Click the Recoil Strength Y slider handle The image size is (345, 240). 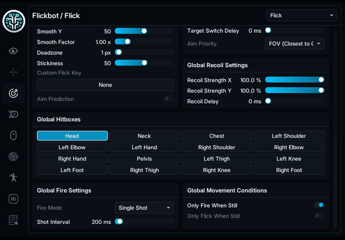pyautogui.click(x=321, y=90)
